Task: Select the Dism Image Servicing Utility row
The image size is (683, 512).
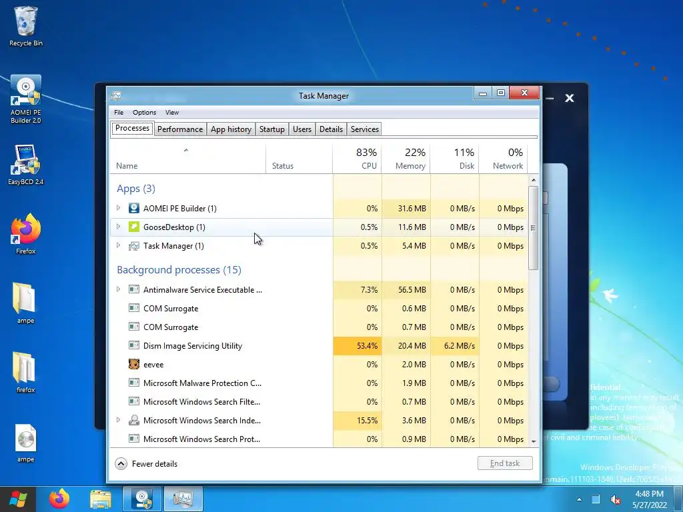Action: tap(319, 346)
